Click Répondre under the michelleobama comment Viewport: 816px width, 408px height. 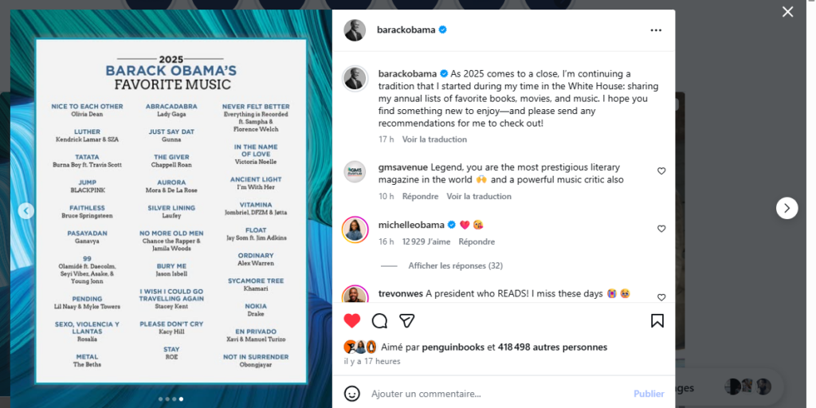[x=477, y=242]
